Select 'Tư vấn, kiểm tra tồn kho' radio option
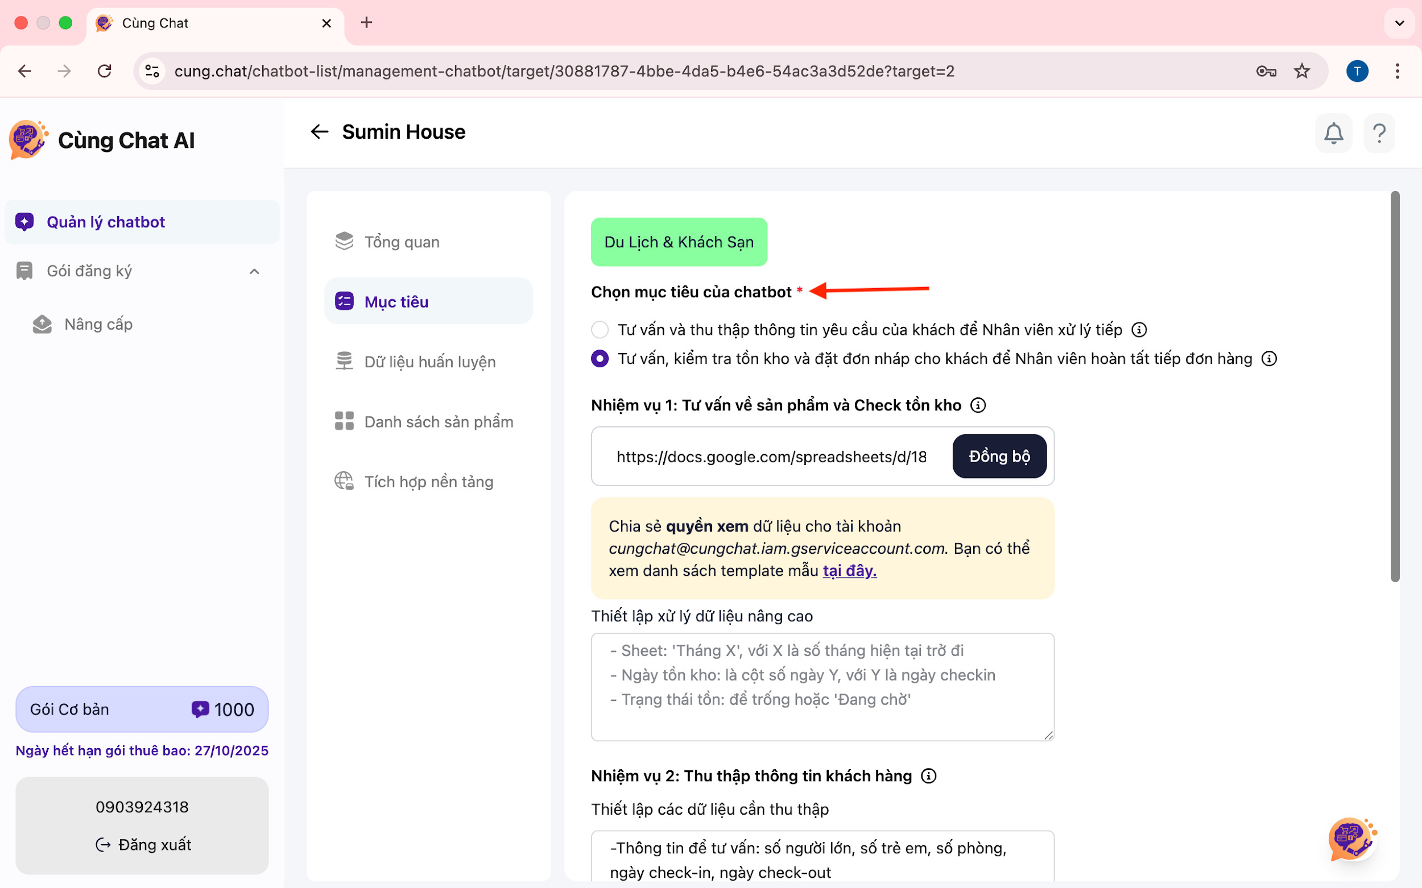This screenshot has height=888, width=1422. 600,359
